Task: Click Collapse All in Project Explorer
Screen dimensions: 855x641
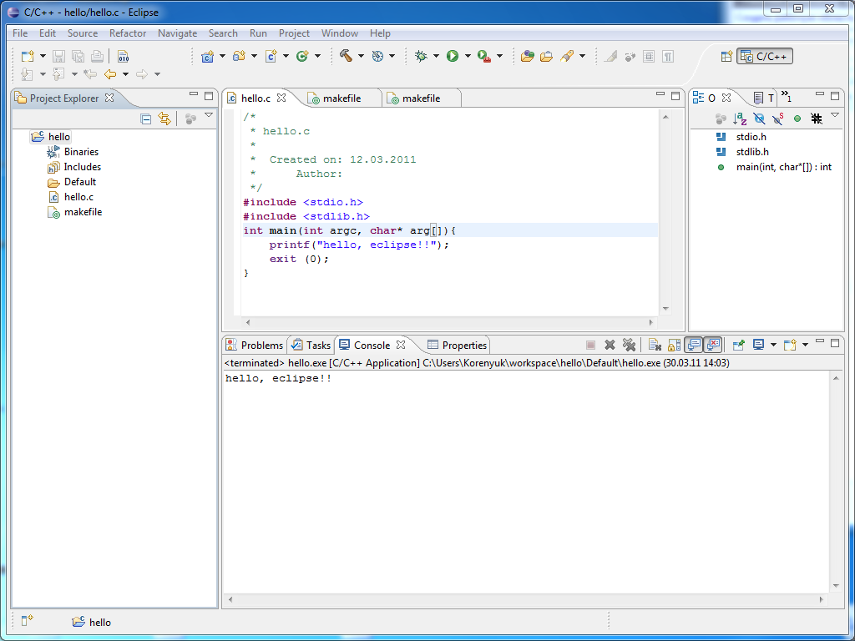Action: point(145,119)
